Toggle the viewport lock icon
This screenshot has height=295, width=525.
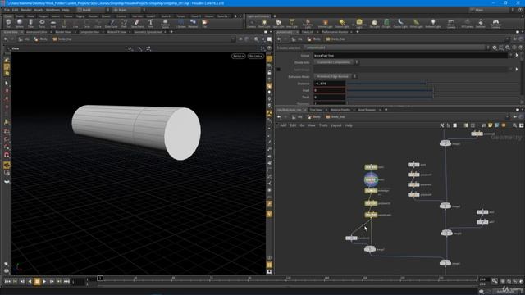(269, 73)
